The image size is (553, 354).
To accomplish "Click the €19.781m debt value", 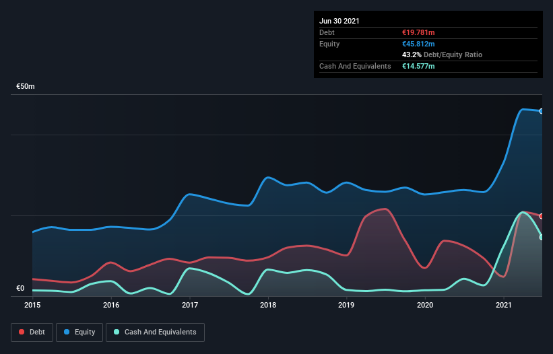I will point(418,32).
